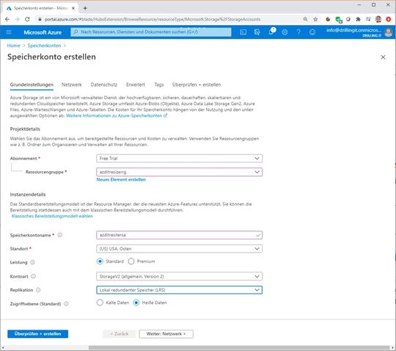Viewport: 396px width, 351px height.
Task: Select the Standard performance radio button
Action: pyautogui.click(x=100, y=261)
